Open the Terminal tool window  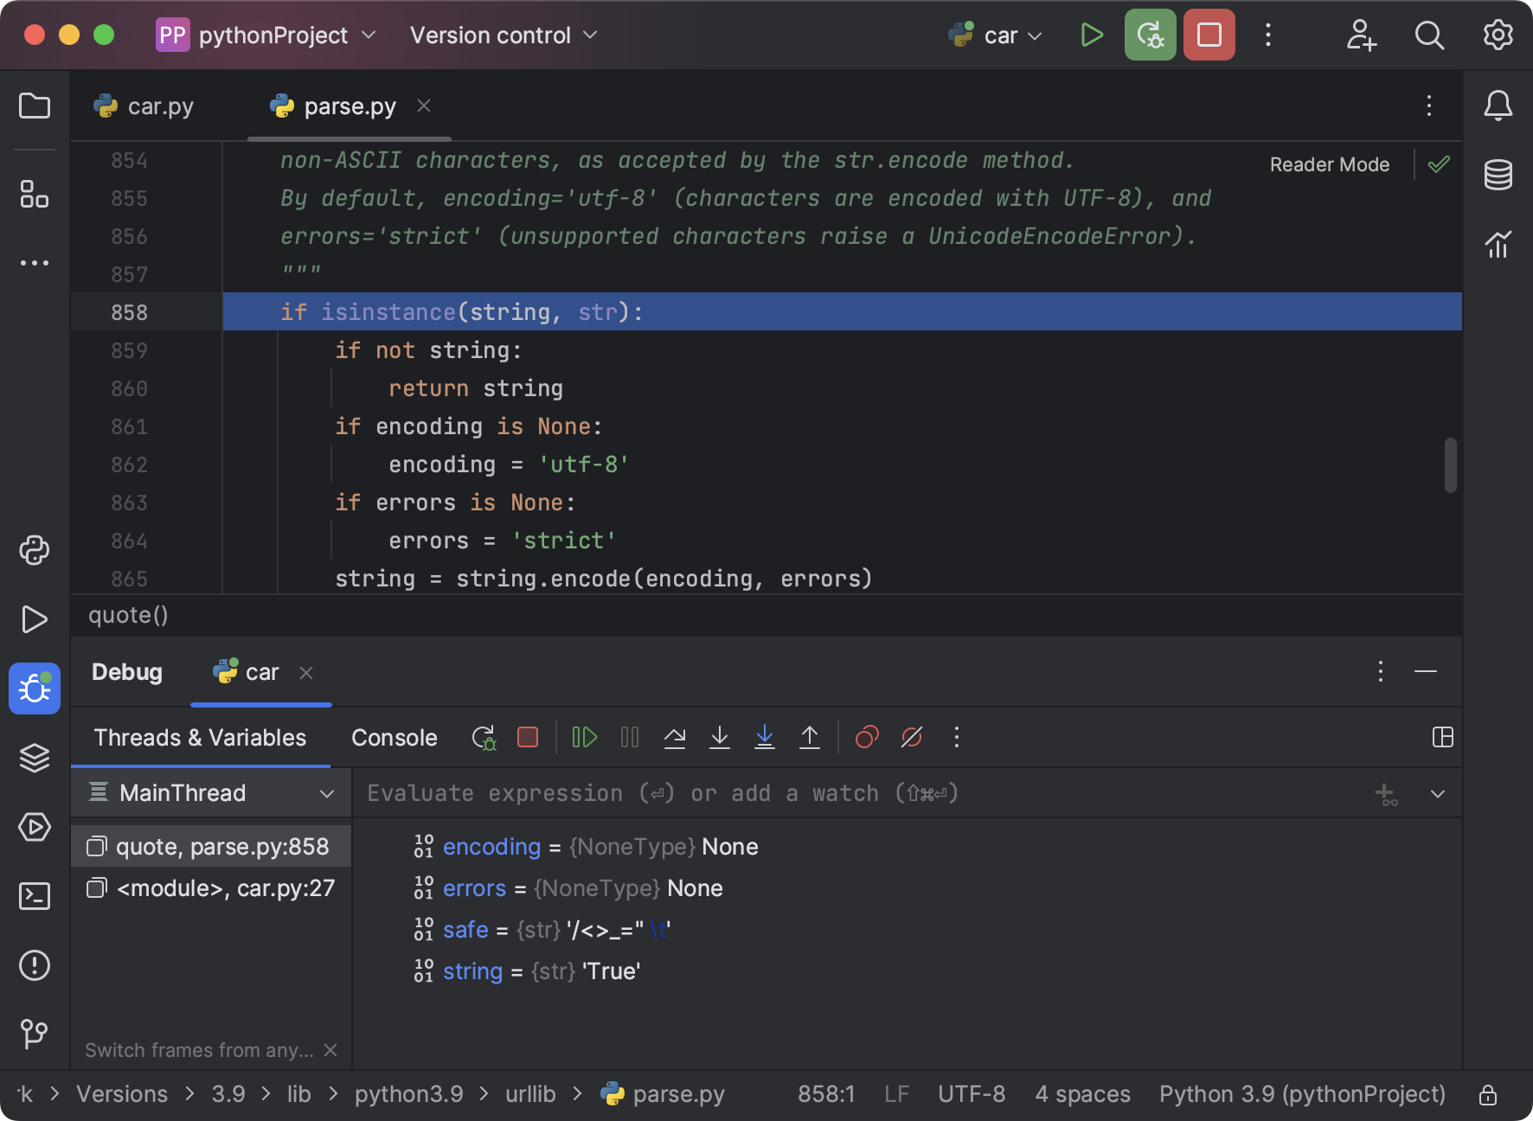(35, 896)
